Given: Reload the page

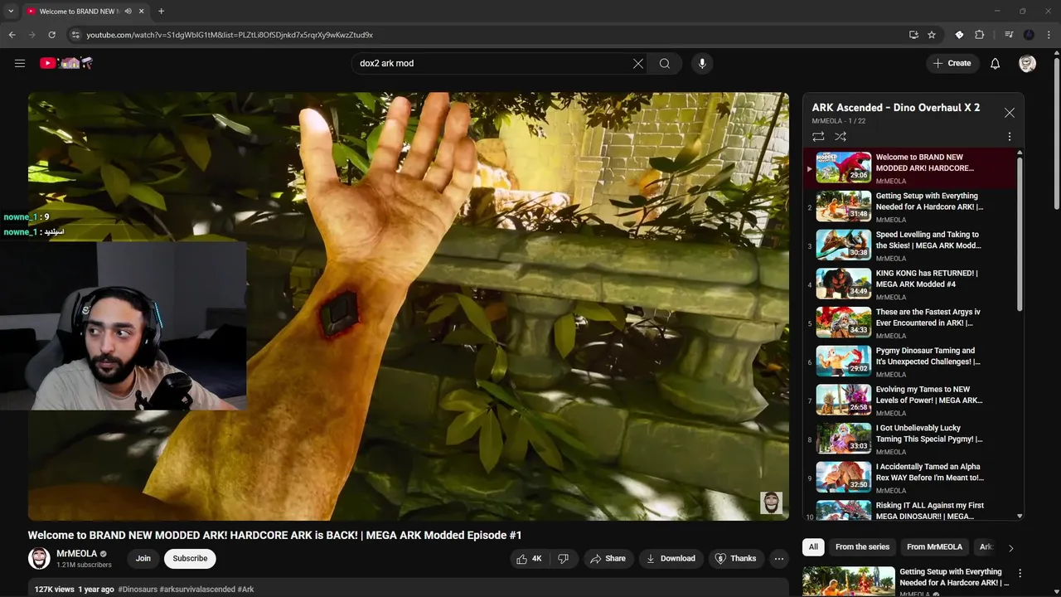Looking at the screenshot, I should point(51,35).
